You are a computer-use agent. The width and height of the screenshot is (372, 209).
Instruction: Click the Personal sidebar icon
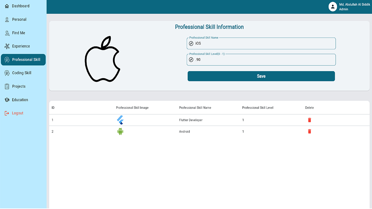[7, 19]
